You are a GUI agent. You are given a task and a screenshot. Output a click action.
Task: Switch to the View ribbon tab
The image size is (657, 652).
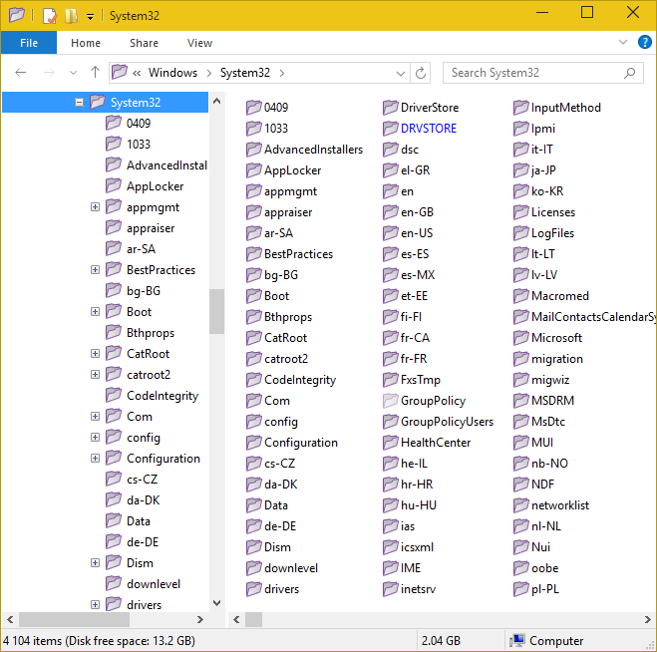coord(199,43)
